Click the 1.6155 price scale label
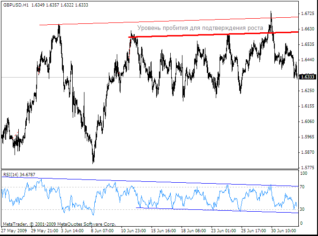Image resolution: width=318 pixels, height=236 pixels. click(308, 106)
